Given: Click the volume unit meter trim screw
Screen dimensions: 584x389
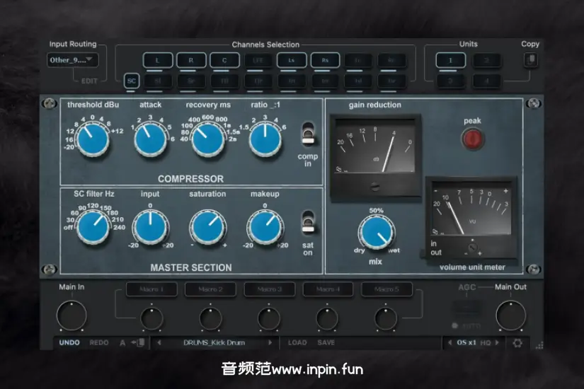Looking at the screenshot, I should coord(472,248).
